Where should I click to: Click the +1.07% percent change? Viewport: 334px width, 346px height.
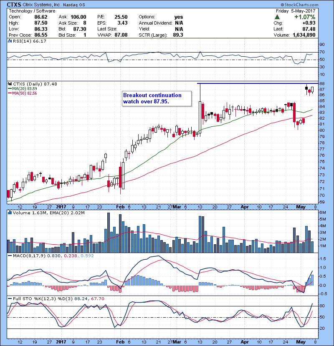tap(305, 17)
